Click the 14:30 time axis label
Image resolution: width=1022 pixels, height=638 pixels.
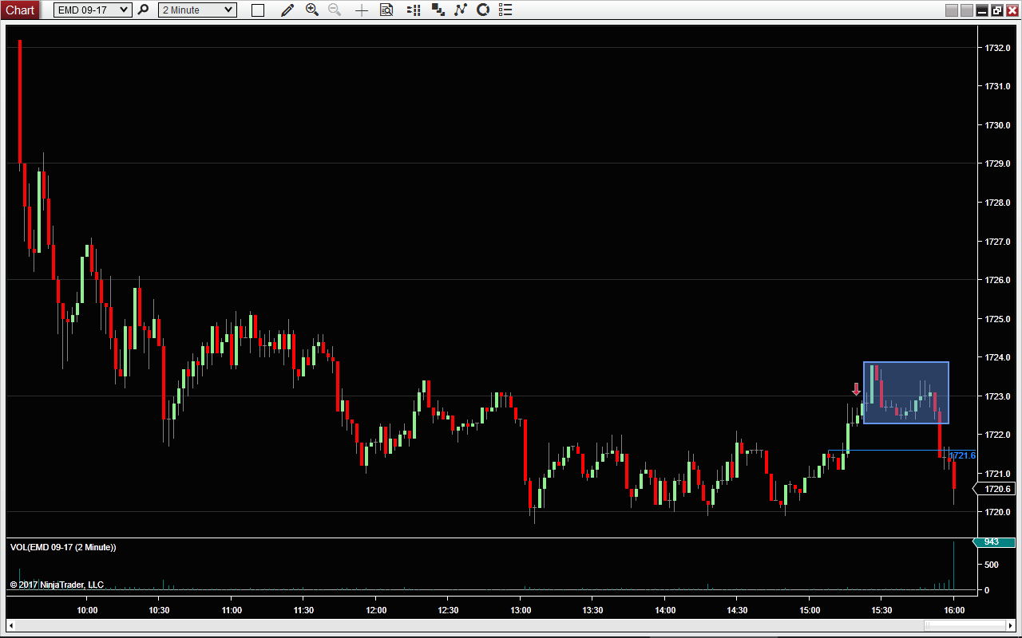[737, 610]
